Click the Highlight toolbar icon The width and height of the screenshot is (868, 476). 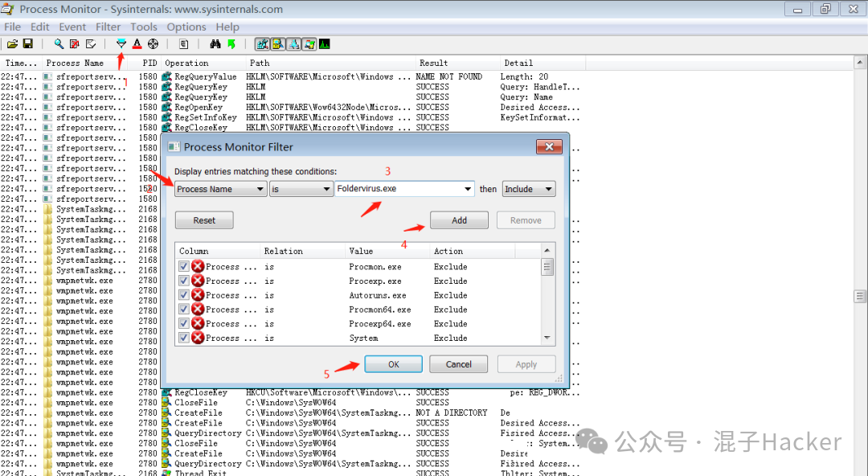[137, 43]
